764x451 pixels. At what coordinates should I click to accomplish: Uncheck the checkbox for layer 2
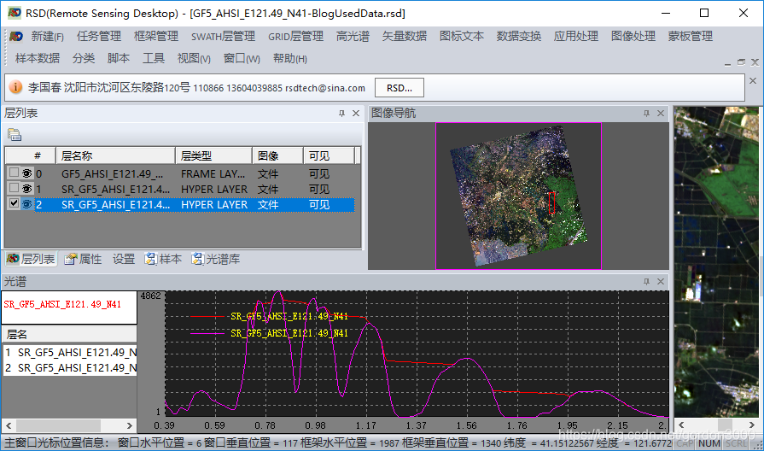(x=14, y=203)
